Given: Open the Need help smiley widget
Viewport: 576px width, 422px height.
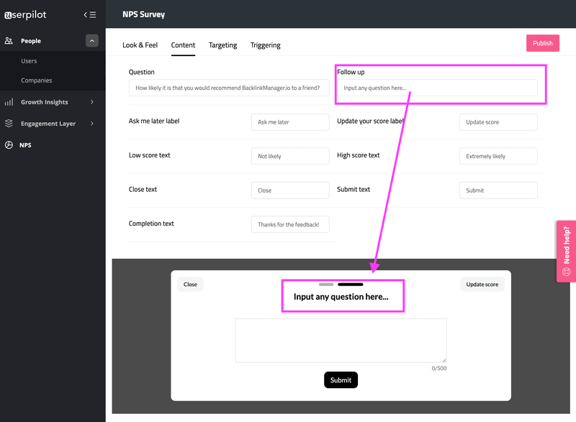Looking at the screenshot, I should click(566, 250).
